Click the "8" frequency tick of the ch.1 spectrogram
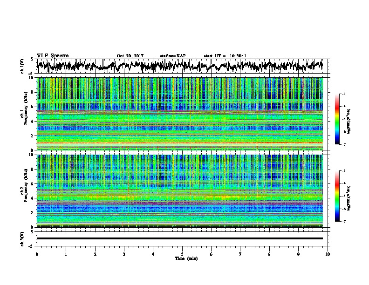369x285 pixels. pos(33,92)
